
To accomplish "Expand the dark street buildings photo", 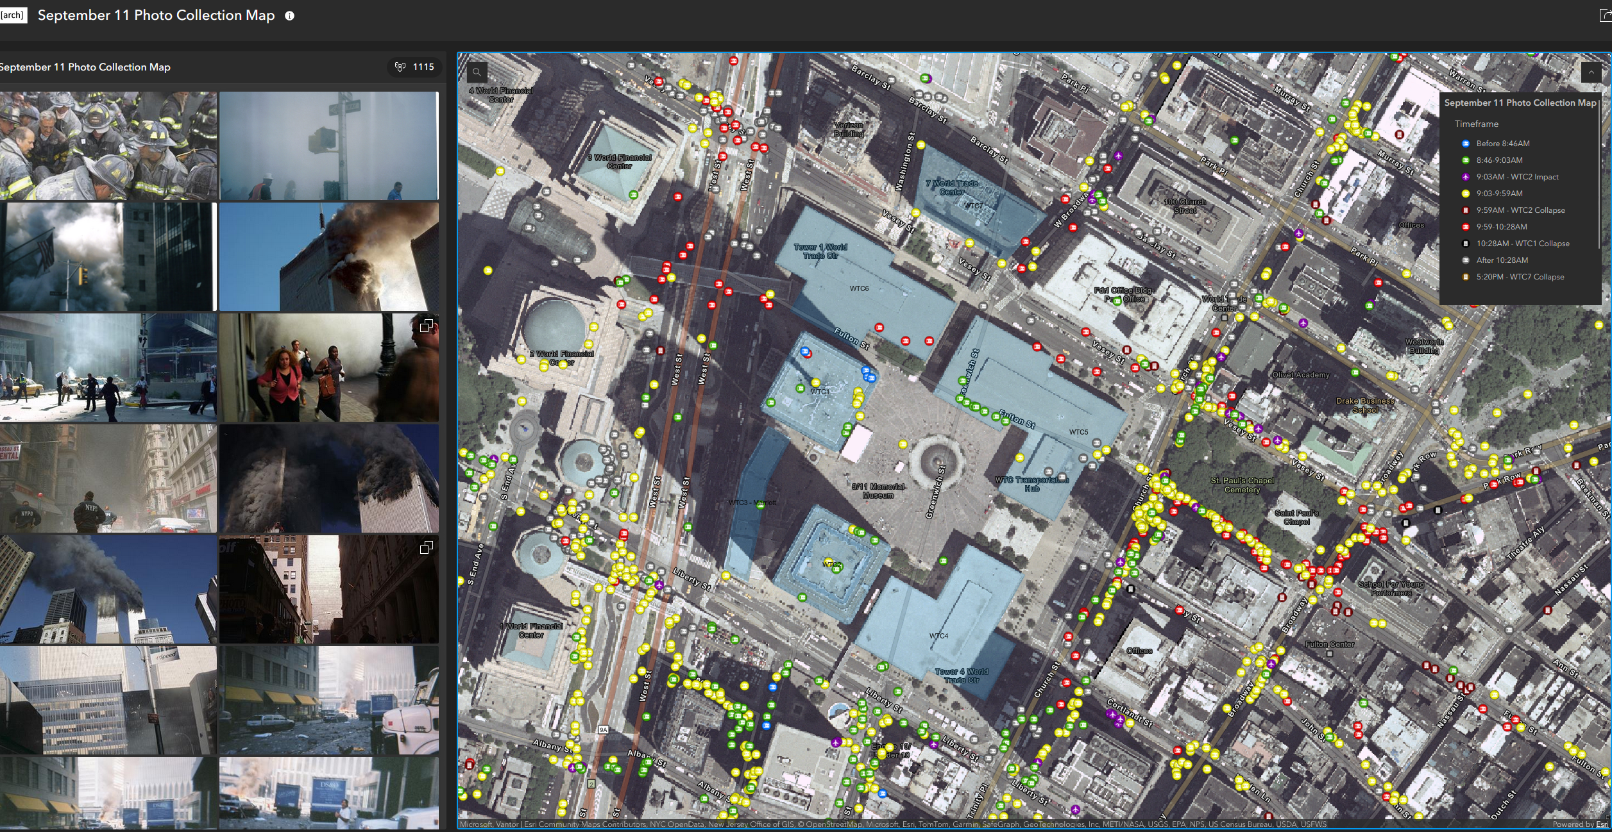I will (426, 547).
